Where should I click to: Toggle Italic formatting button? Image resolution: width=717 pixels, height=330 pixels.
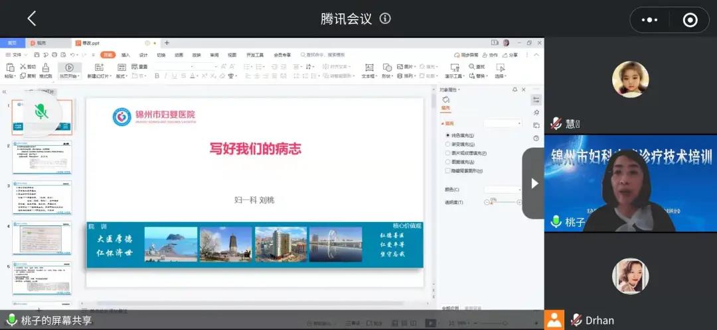(165, 76)
